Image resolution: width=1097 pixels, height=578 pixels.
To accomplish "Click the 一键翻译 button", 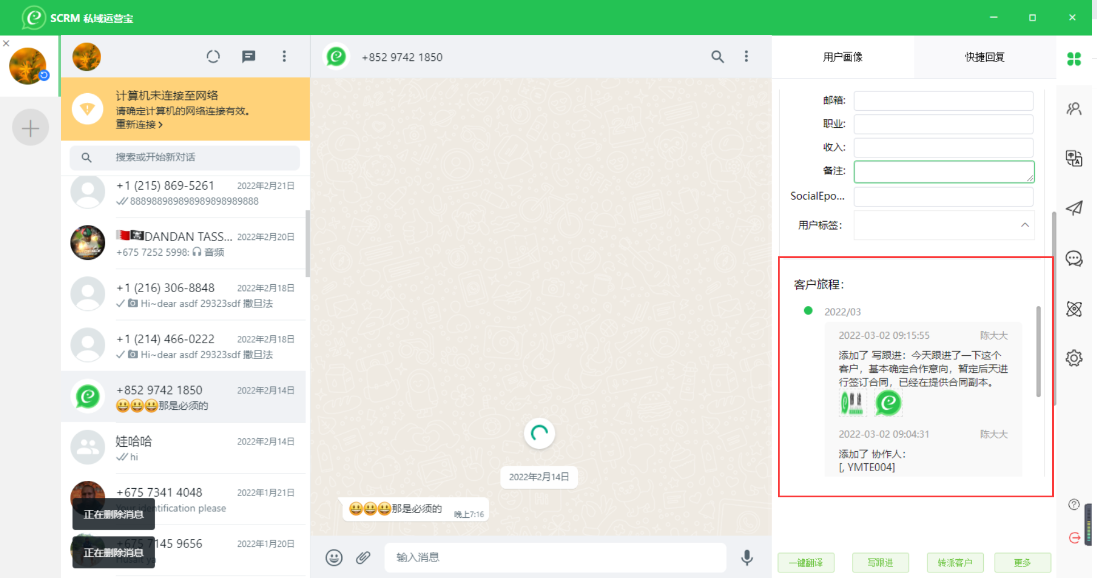I will coord(806,563).
